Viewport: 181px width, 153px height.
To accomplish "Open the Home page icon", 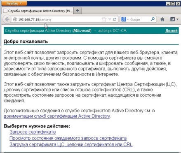I will pos(162,19).
